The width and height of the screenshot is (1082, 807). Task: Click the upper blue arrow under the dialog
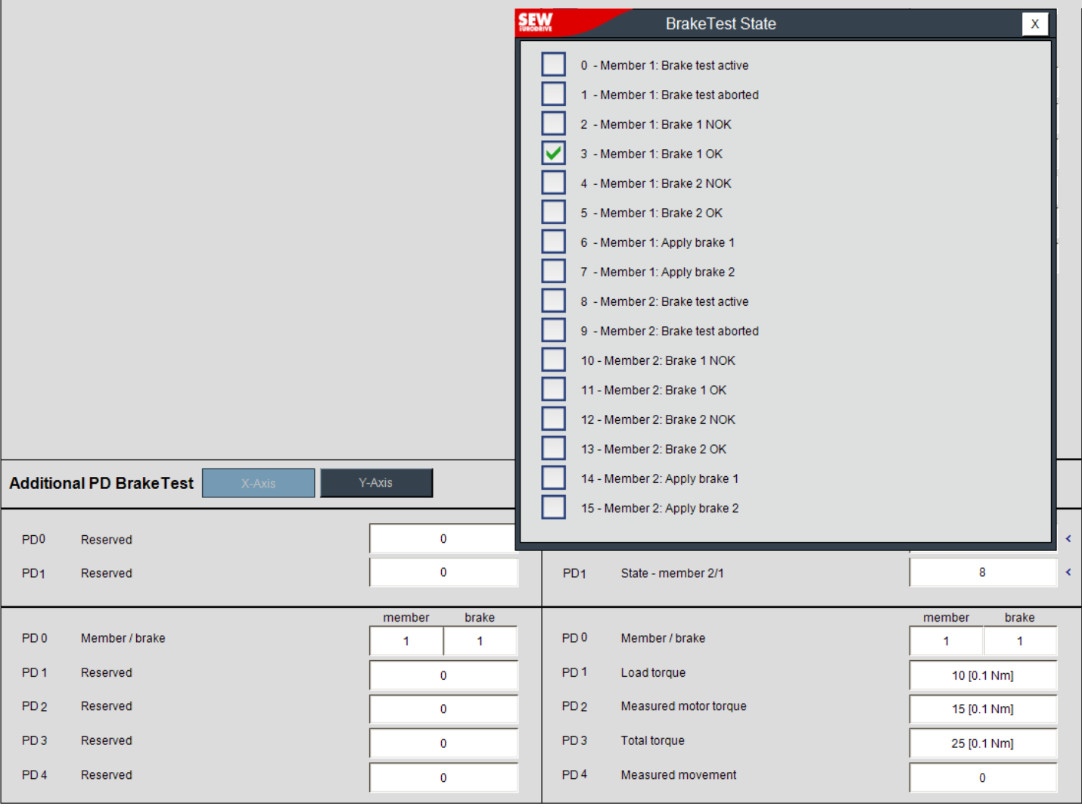pyautogui.click(x=1068, y=539)
